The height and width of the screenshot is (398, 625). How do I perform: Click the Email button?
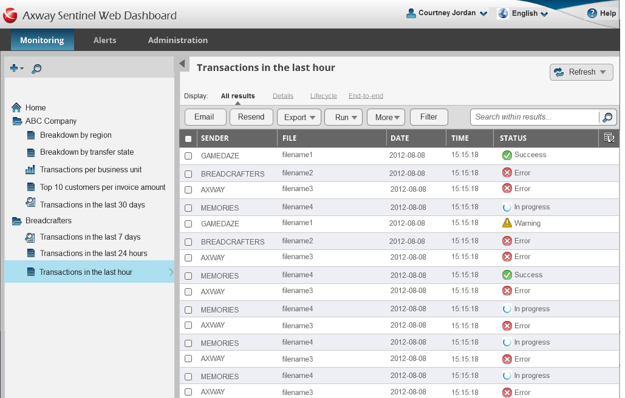point(205,117)
